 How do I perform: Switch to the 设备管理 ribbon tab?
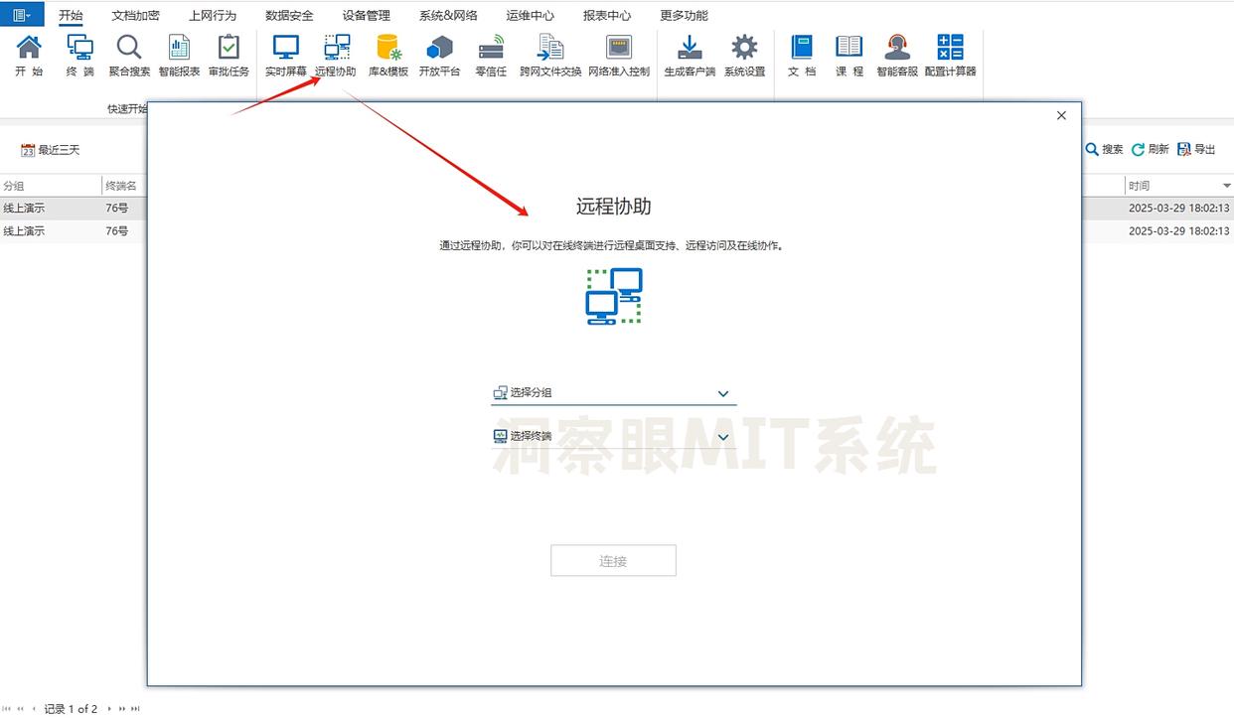(366, 15)
